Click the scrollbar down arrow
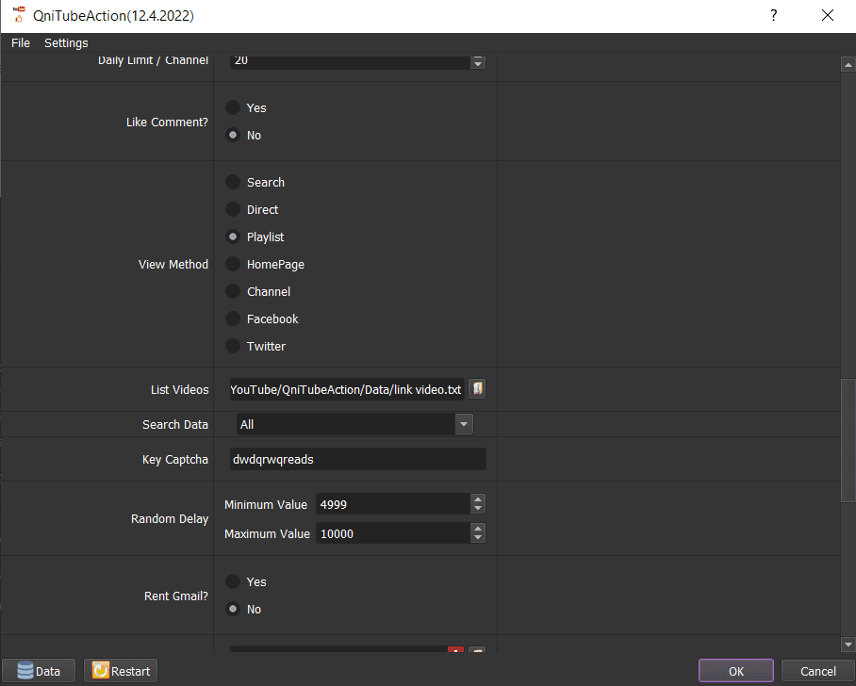 848,645
